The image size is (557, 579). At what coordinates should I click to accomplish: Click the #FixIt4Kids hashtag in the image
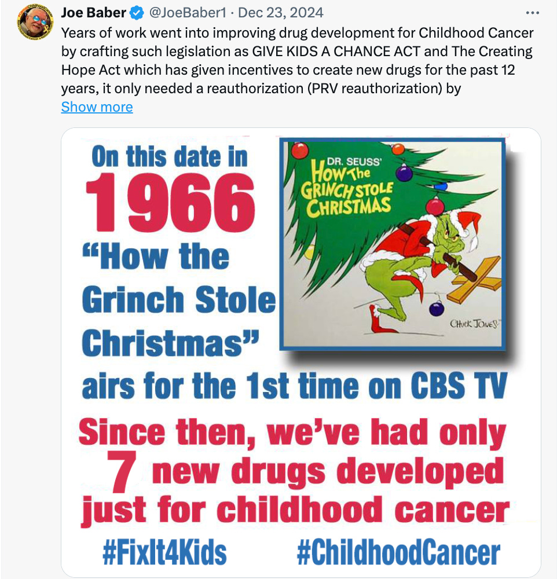coord(164,552)
